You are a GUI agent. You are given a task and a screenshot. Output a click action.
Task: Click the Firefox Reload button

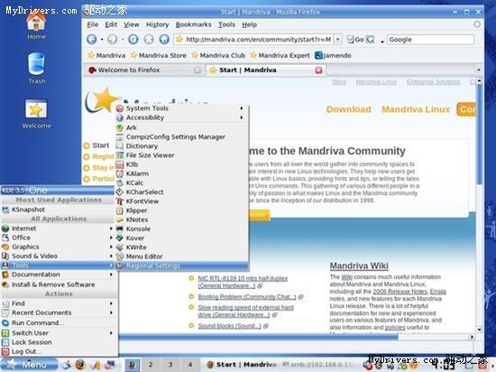tap(133, 39)
